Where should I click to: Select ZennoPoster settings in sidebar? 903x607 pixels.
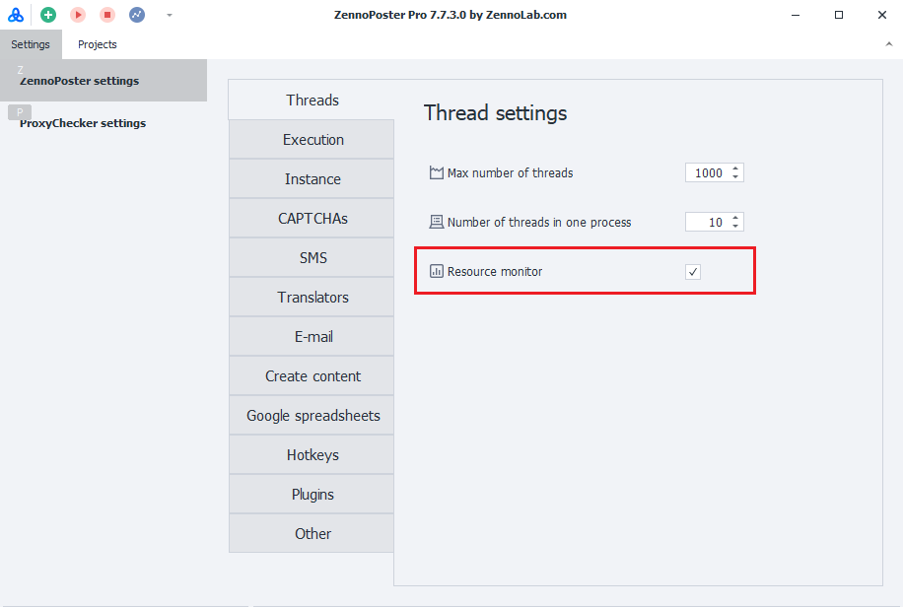click(104, 81)
